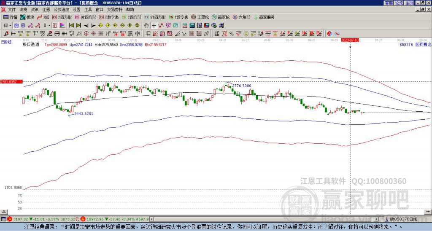The width and height of the screenshot is (432, 231).
Task: Click the red zigzag line icon
Action: coord(161,26)
